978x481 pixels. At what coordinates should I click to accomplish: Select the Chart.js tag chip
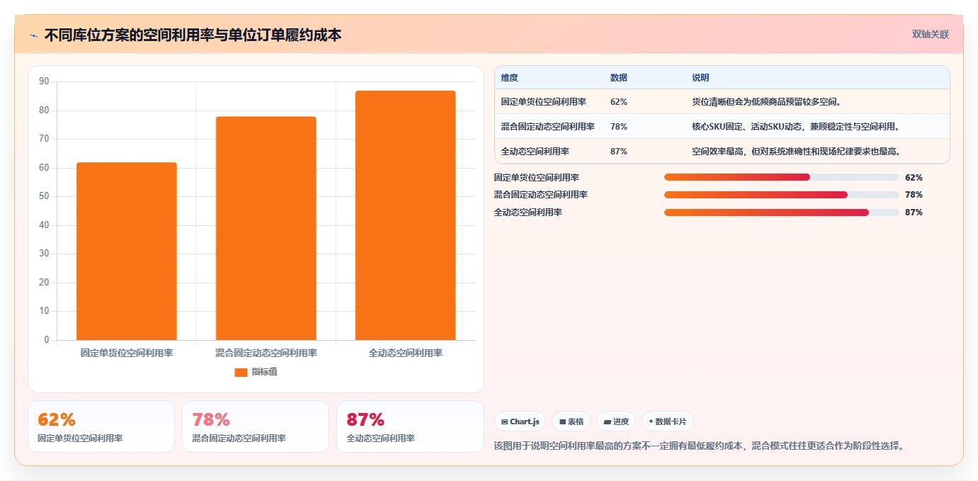[520, 421]
